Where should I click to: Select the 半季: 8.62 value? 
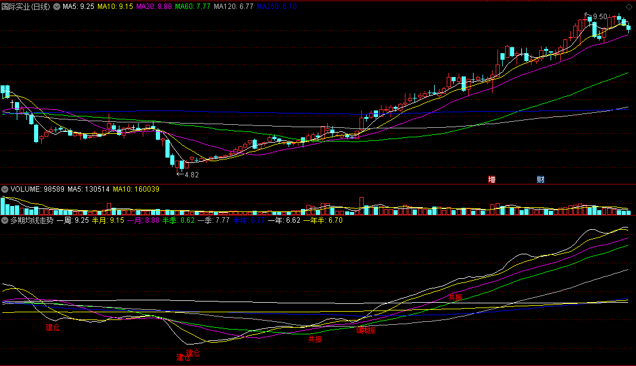tap(179, 220)
